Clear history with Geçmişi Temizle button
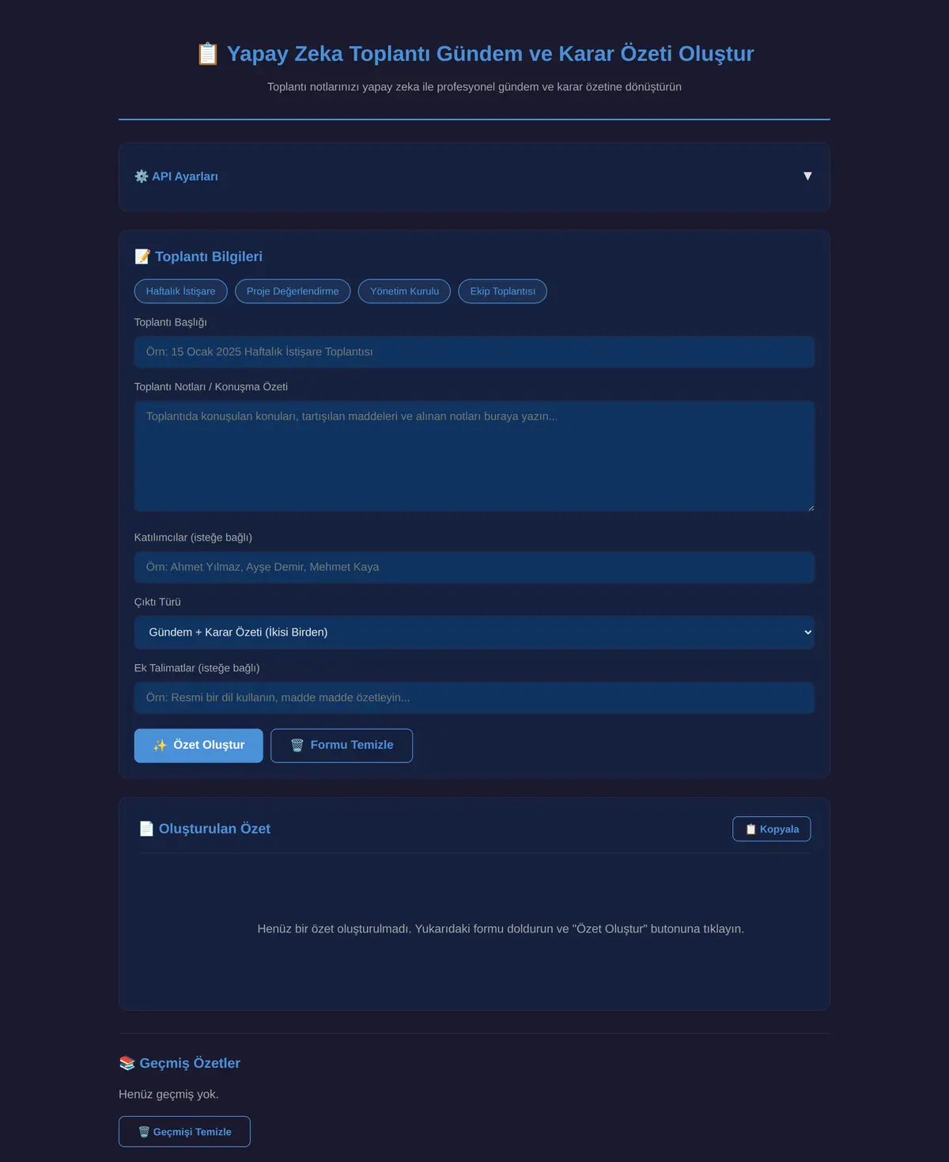This screenshot has height=1162, width=949. pos(184,1132)
